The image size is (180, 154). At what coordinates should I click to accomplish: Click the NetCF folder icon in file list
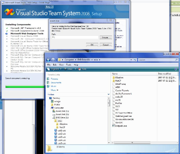coord(114,81)
